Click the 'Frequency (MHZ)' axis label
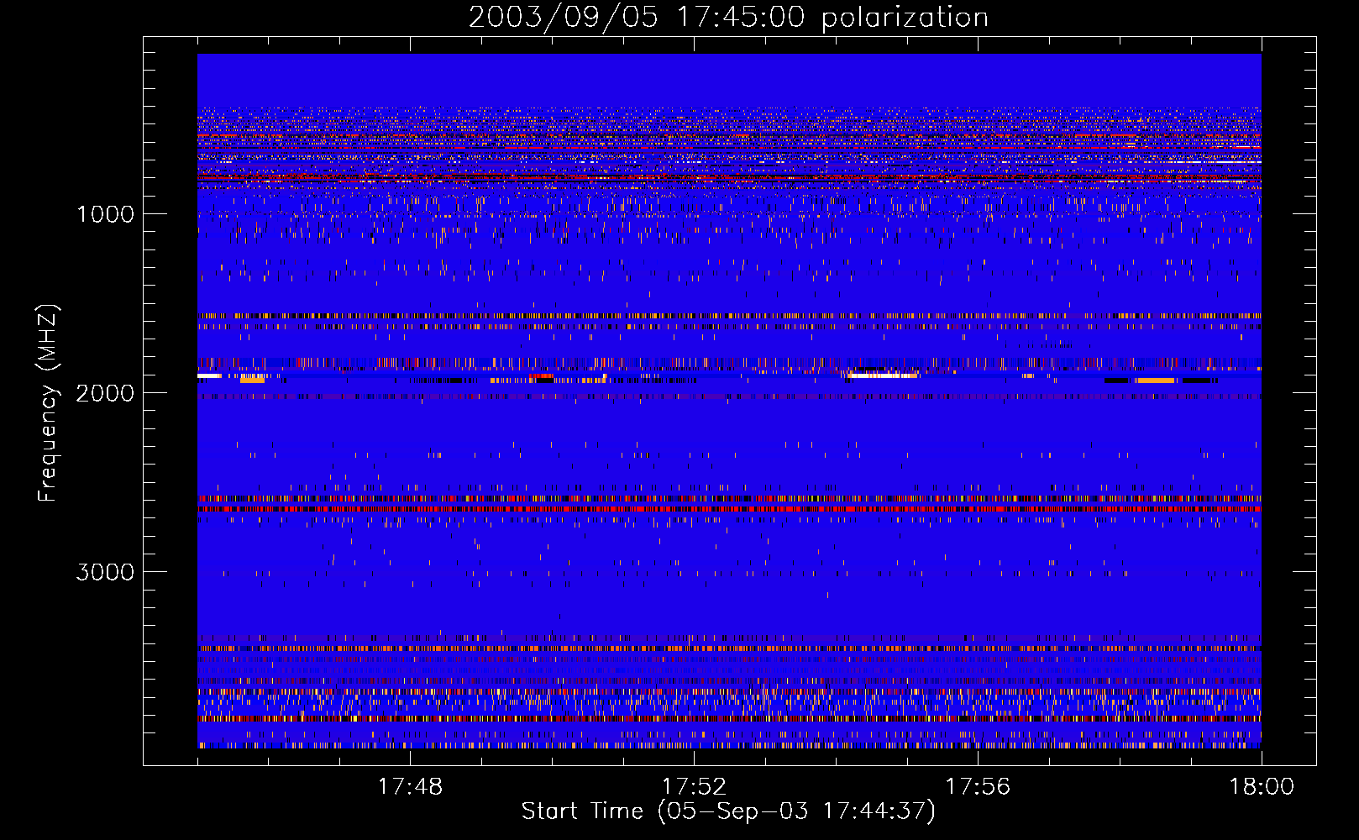1359x840 pixels. [x=48, y=403]
